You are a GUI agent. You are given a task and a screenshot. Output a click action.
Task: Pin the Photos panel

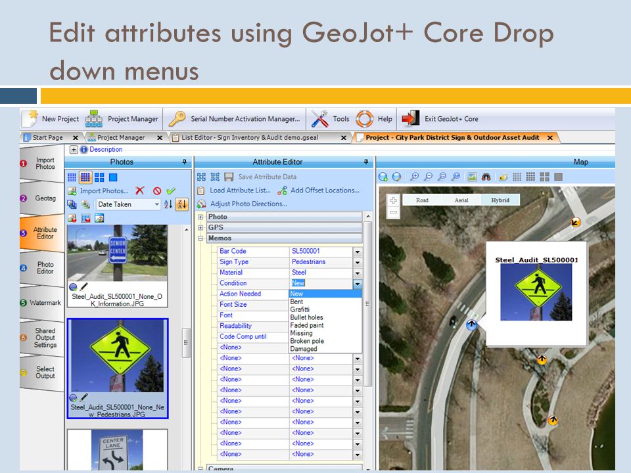pyautogui.click(x=184, y=162)
